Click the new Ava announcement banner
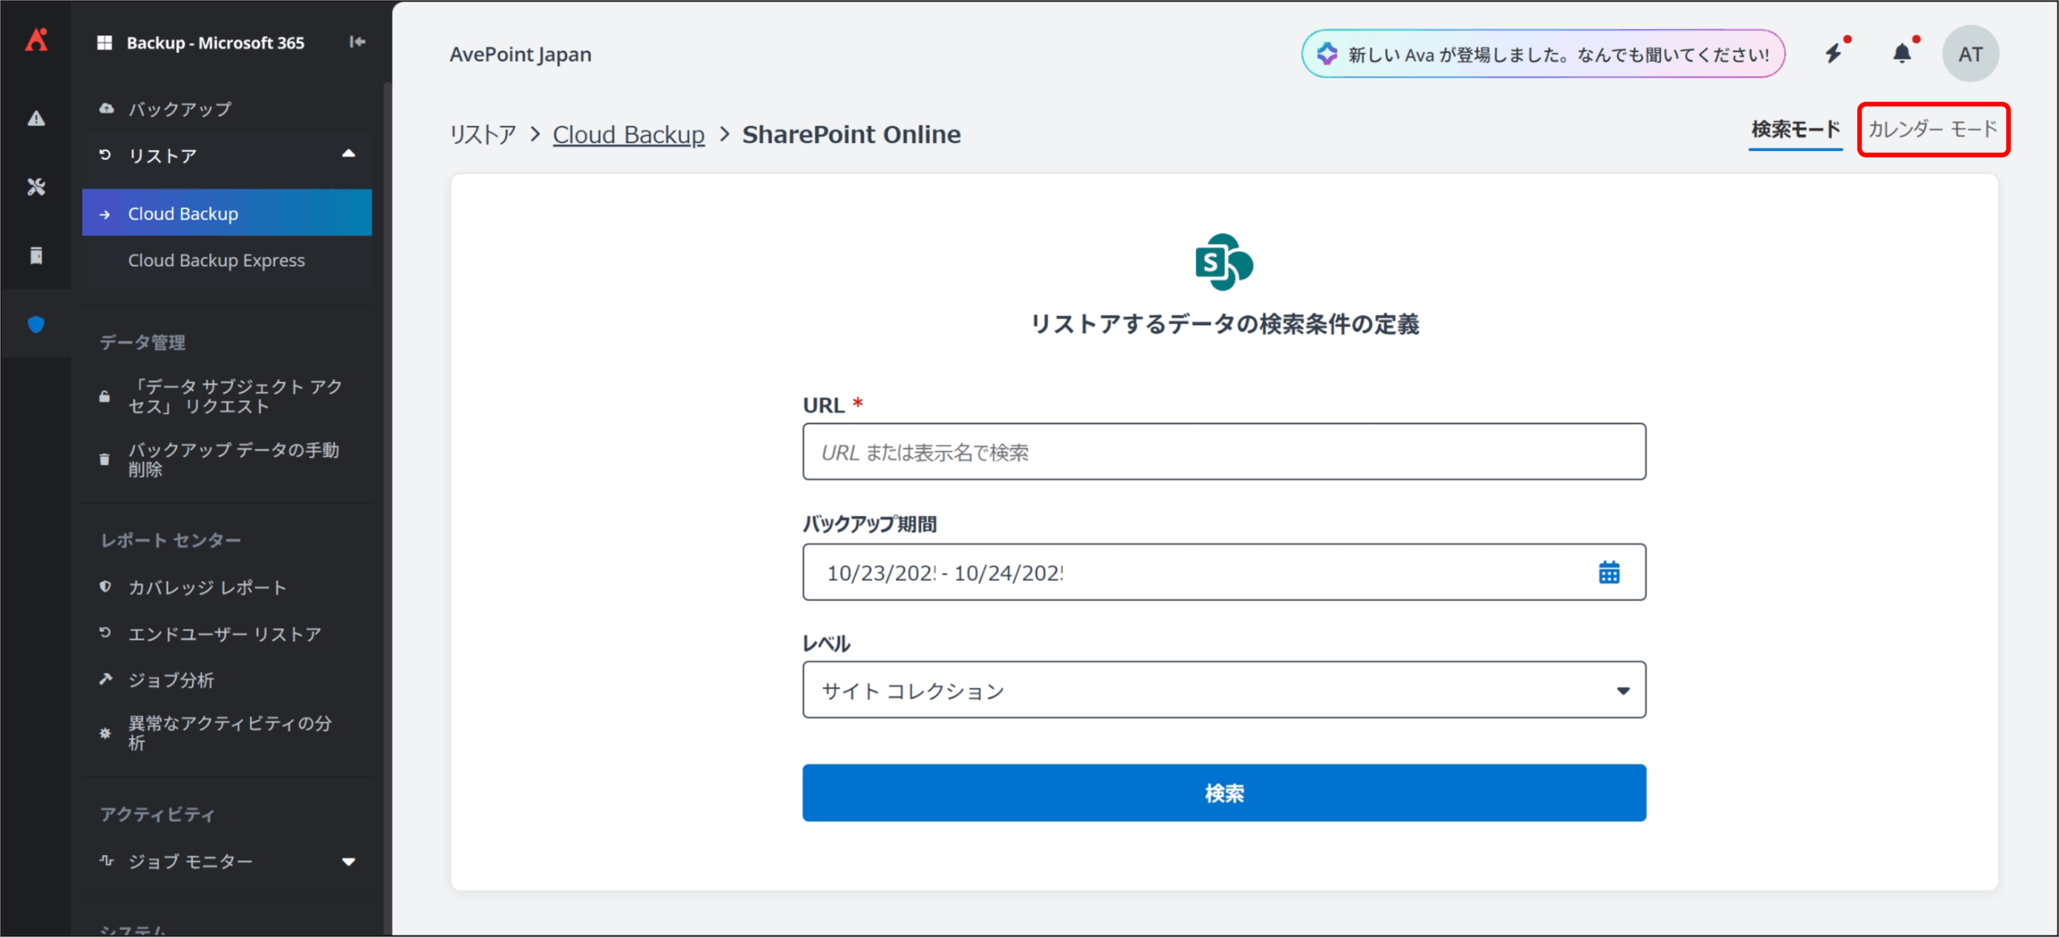The width and height of the screenshot is (2059, 937). tap(1543, 54)
